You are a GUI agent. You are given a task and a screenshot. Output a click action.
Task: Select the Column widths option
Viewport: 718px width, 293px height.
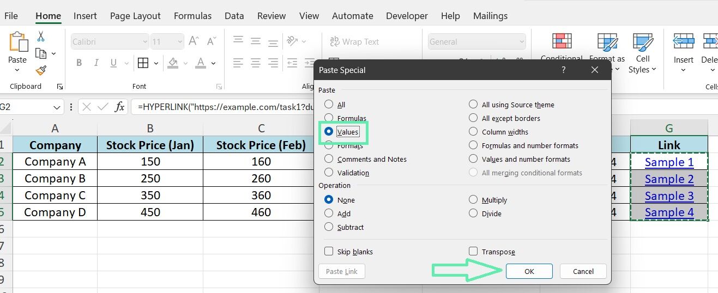click(473, 131)
